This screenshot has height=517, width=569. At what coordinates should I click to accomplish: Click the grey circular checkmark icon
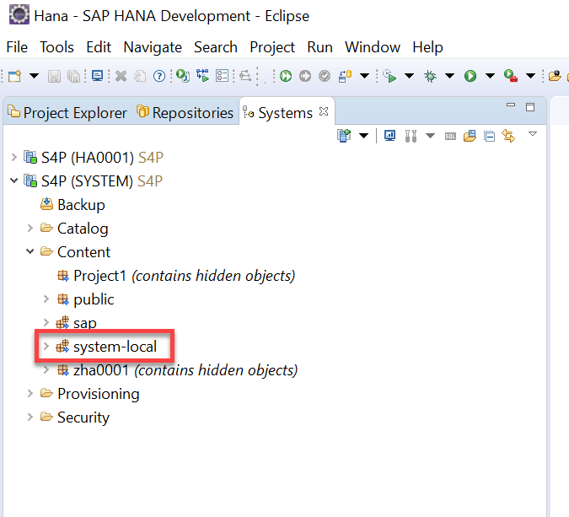[325, 76]
